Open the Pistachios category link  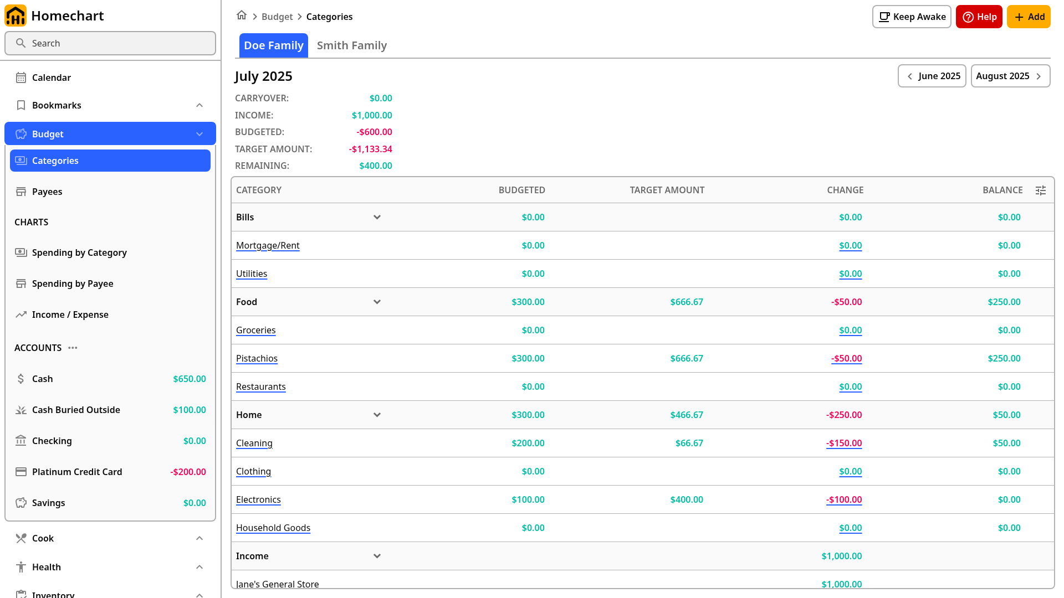(x=257, y=358)
